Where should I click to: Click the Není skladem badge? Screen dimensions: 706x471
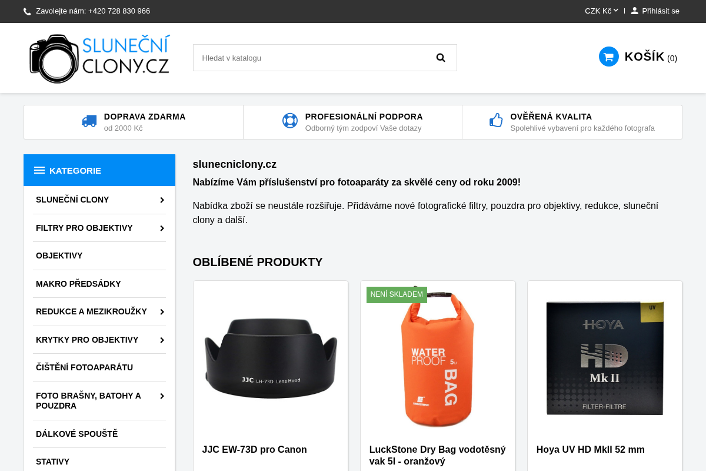click(397, 294)
